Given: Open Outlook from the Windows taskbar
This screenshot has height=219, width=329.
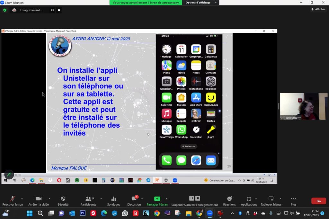Looking at the screenshot, I should 72,213.
